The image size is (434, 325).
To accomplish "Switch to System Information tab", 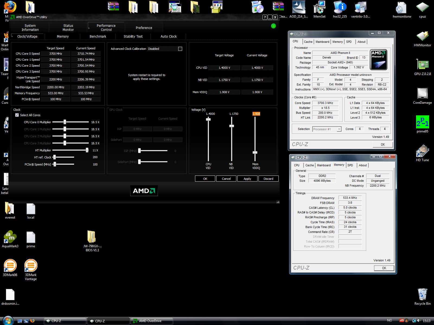I will pyautogui.click(x=30, y=28).
